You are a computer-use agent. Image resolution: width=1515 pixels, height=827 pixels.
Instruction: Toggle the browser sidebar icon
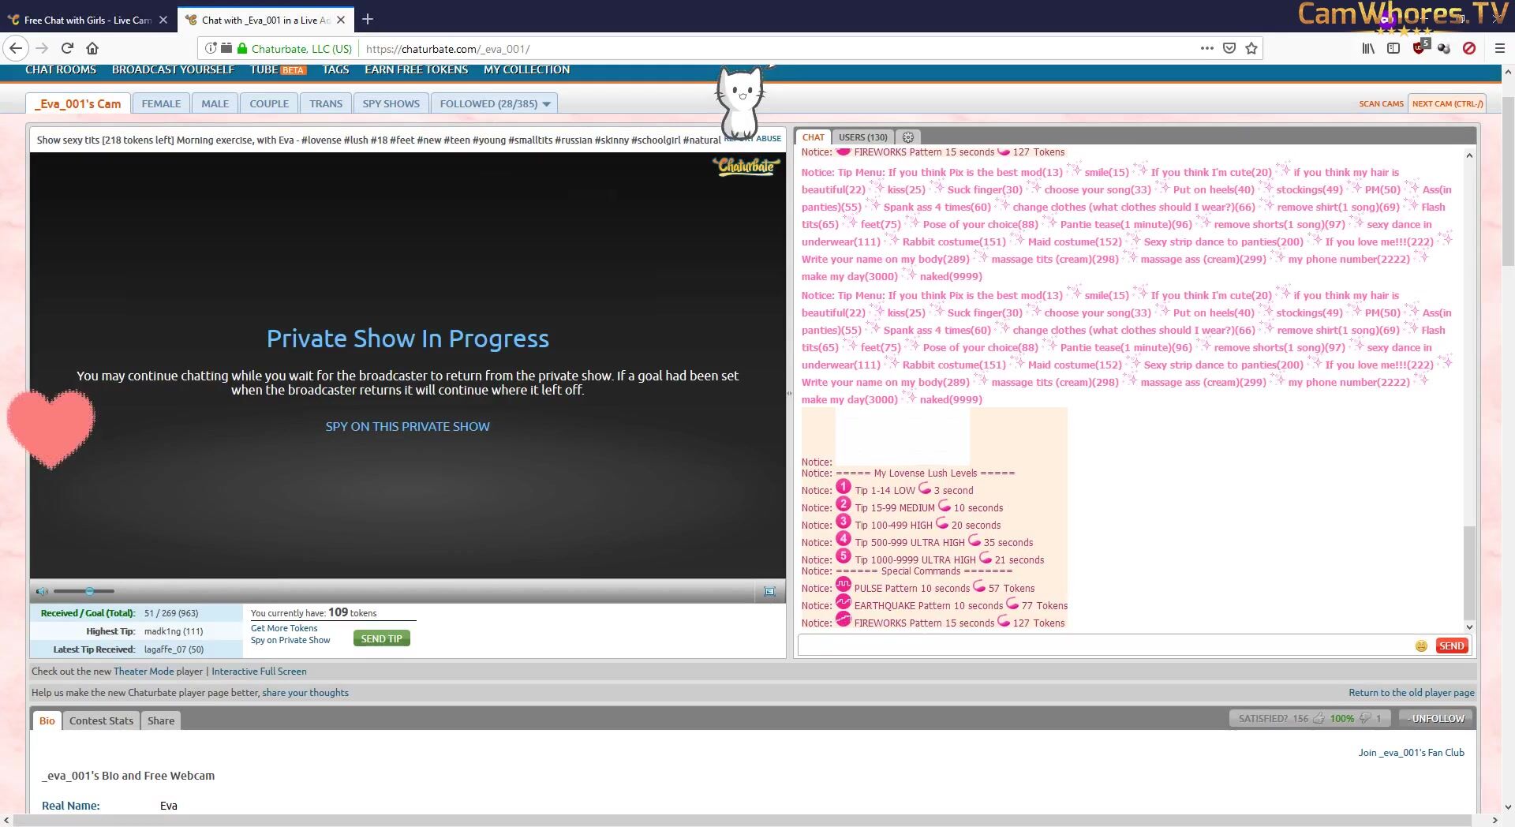1393,48
